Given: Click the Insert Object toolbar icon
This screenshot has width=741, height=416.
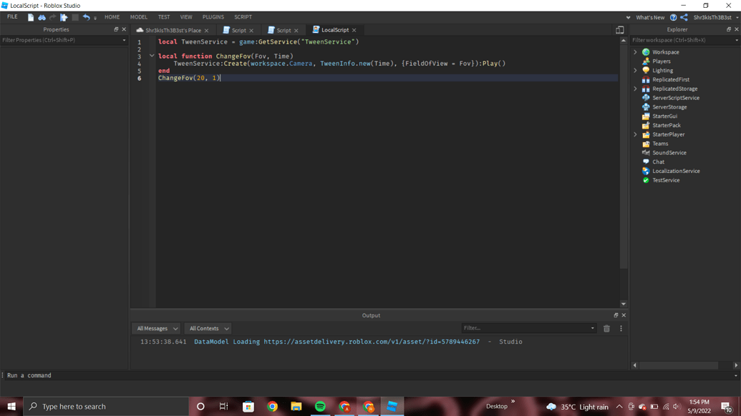Looking at the screenshot, I should coord(64,17).
